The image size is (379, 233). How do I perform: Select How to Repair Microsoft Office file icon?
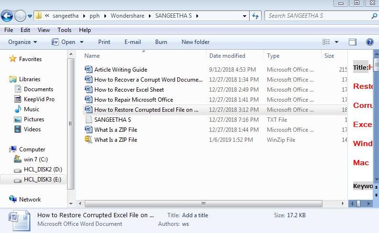89,99
